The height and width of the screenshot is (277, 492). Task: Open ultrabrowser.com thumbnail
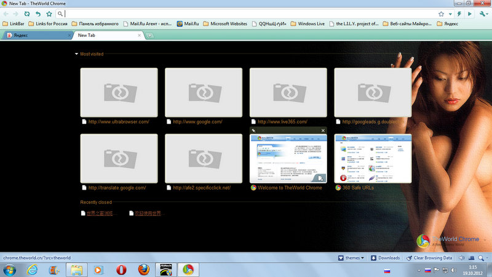pos(119,92)
